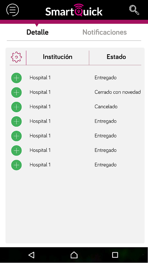Viewport: 148px width, 263px height.
Task: Open table settings gear icon
Action: tap(16, 57)
